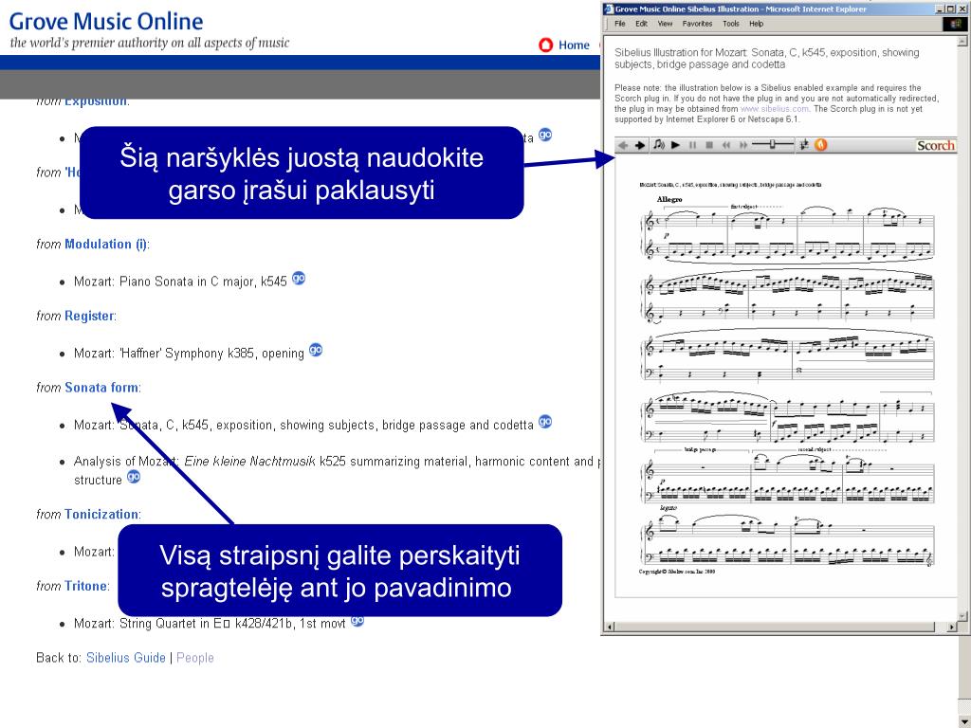The width and height of the screenshot is (971, 728).
Task: Click the popup horizontal scrollbar left arrow
Action: (610, 628)
